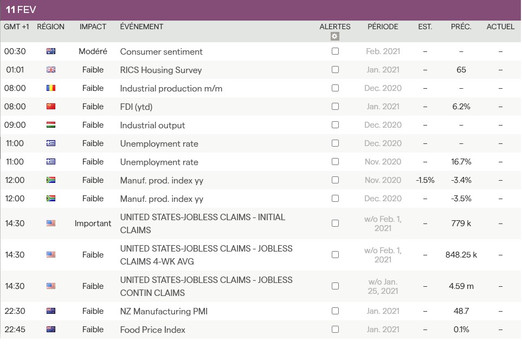Click the New Zealand flag beside NZ Manufacturing PMI
This screenshot has height=349, width=522.
(51, 311)
